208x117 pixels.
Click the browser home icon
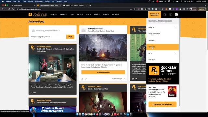(x=13, y=9)
